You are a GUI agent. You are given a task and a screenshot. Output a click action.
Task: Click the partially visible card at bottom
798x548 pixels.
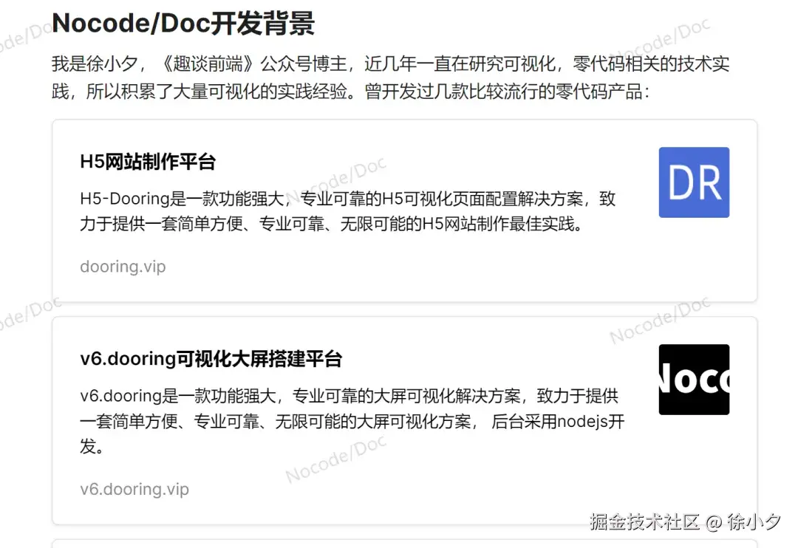click(404, 544)
